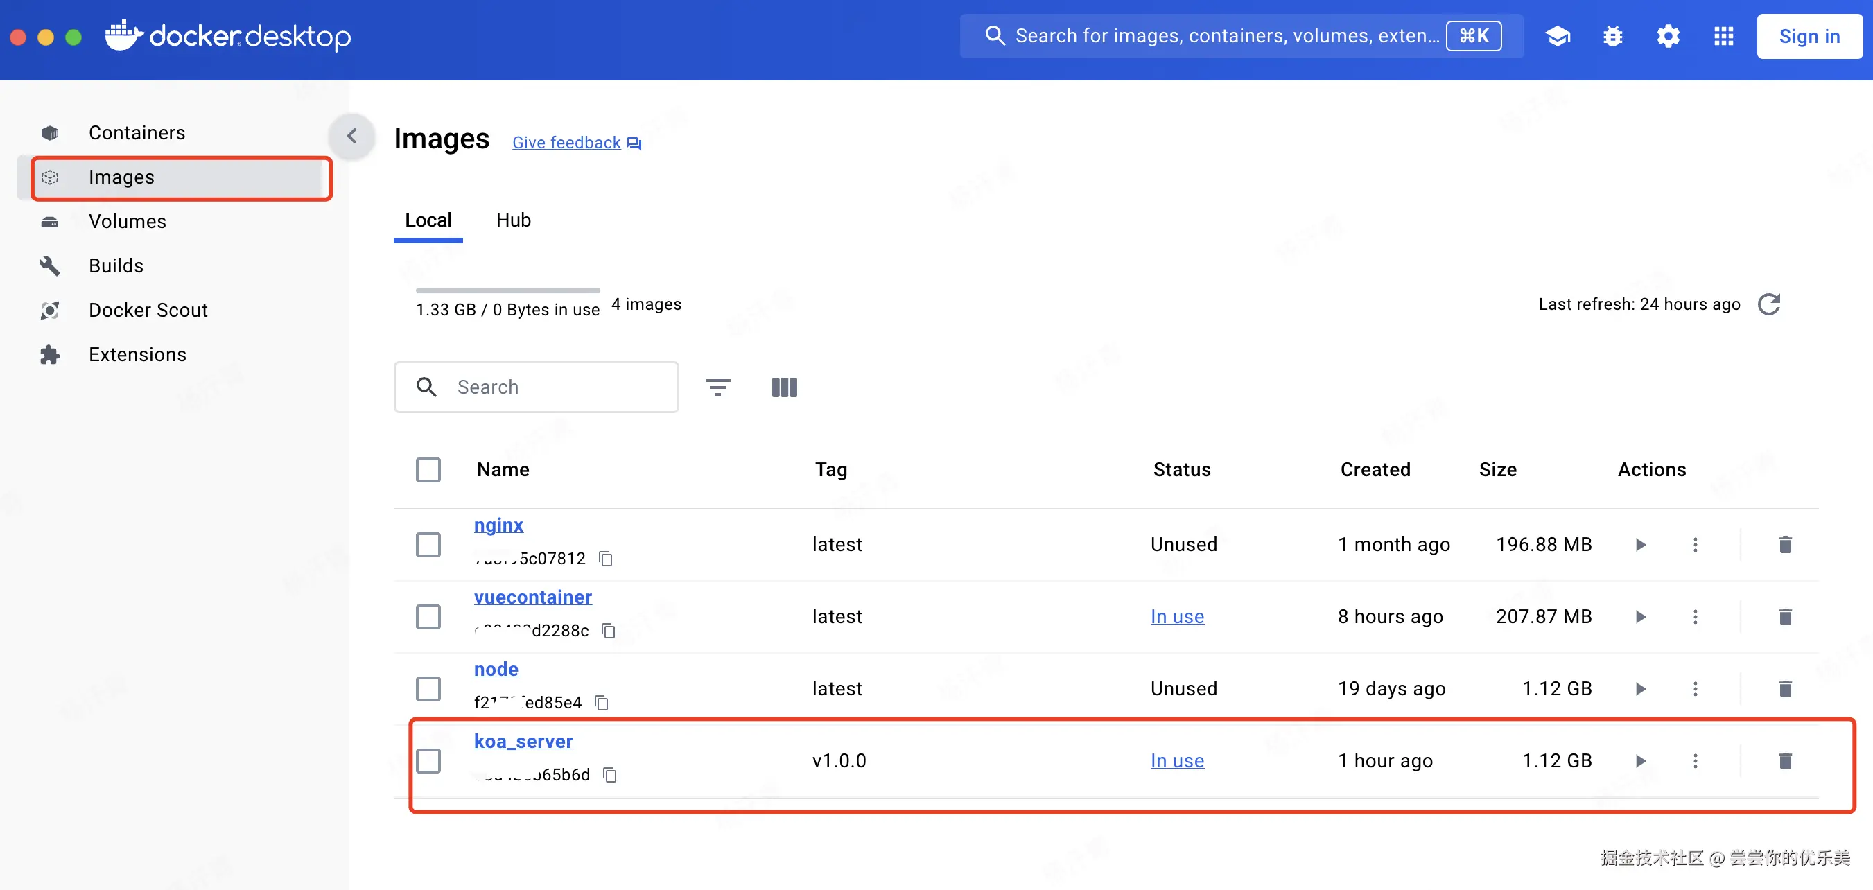
Task: Delete the node image
Action: 1785,688
